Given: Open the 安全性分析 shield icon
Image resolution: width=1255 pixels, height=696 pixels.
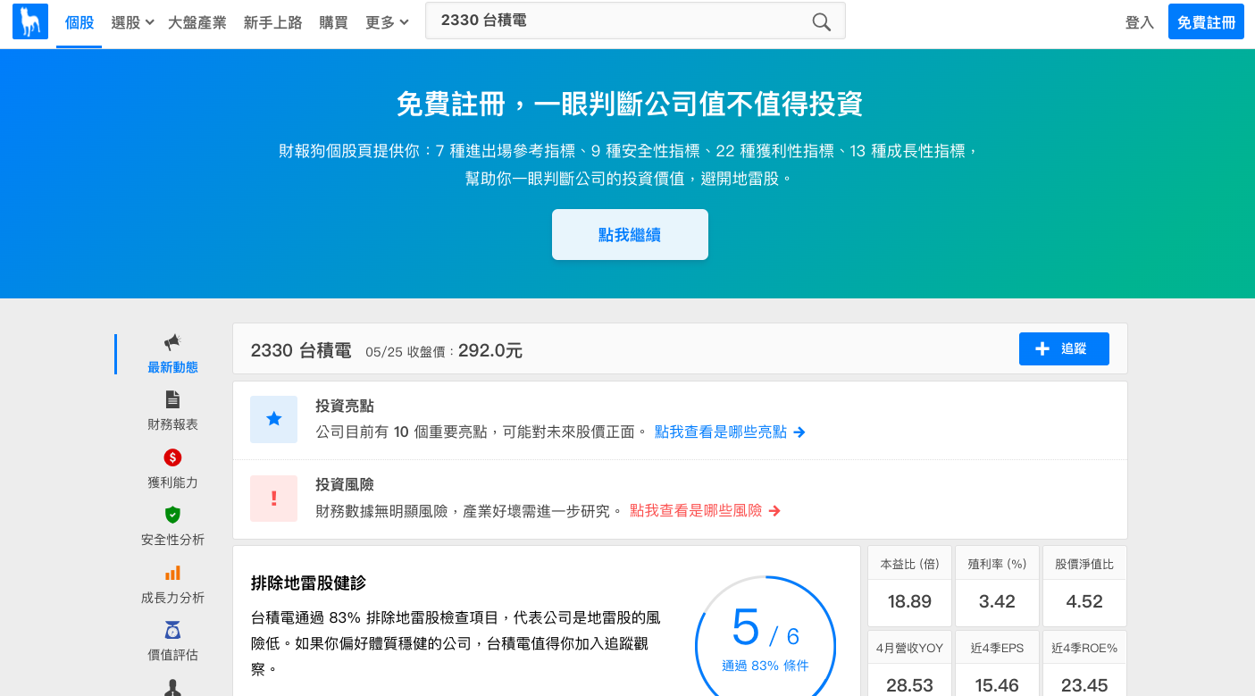Looking at the screenshot, I should 172,515.
